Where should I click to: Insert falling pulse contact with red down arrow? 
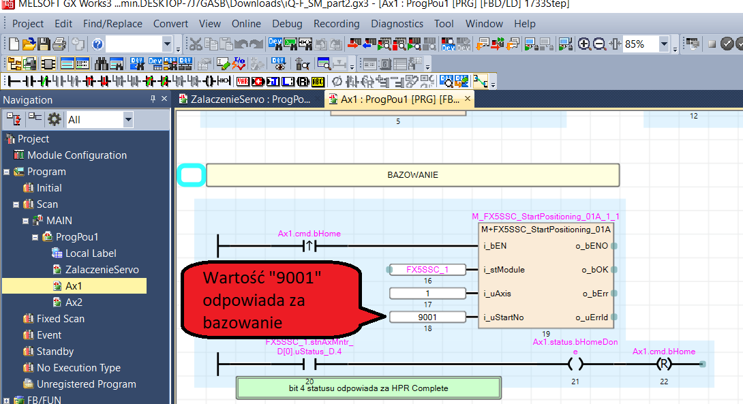[104, 82]
